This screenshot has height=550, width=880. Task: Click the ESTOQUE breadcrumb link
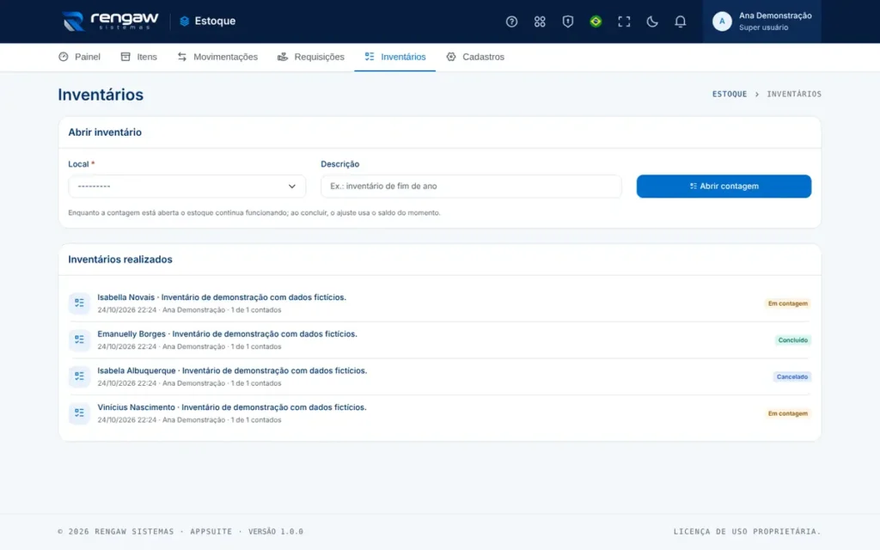[730, 95]
